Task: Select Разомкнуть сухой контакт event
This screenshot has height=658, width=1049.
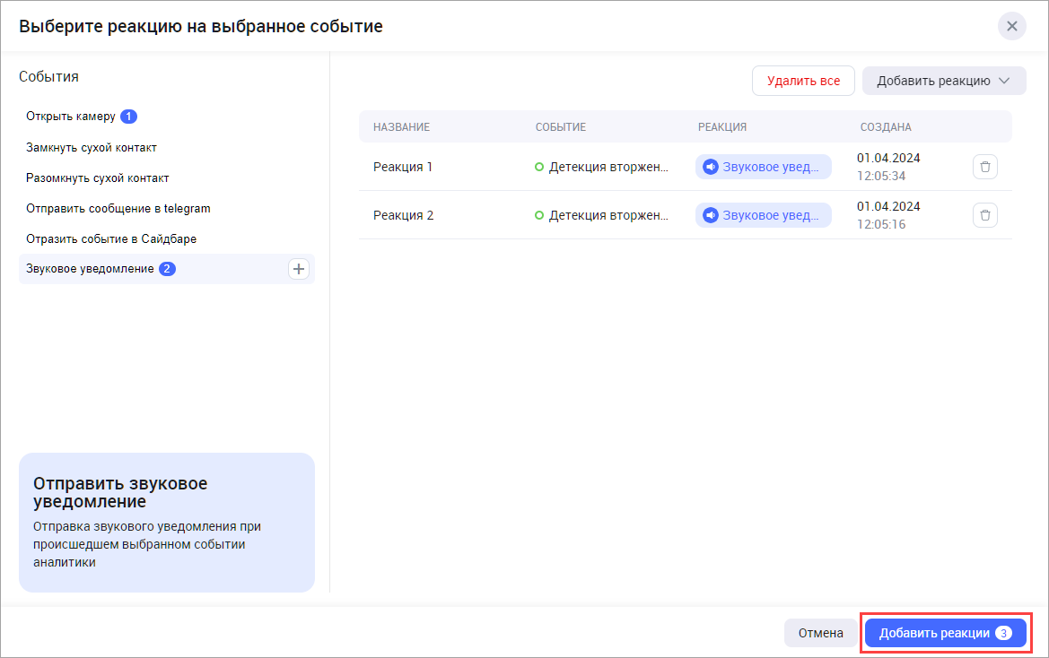Action: [97, 177]
